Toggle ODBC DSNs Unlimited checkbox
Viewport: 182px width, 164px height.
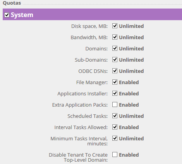pyautogui.click(x=115, y=71)
